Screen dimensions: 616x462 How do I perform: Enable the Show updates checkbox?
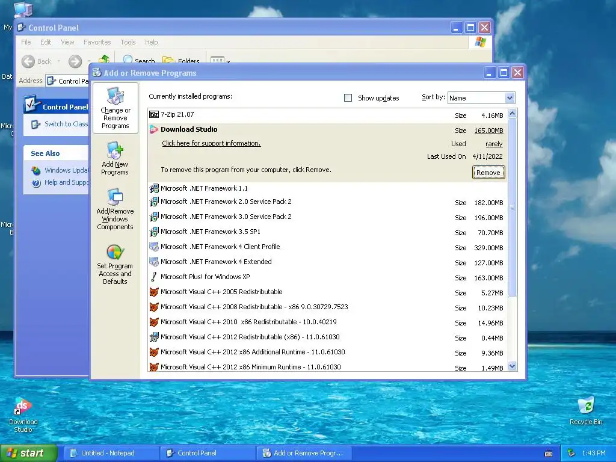(x=348, y=98)
